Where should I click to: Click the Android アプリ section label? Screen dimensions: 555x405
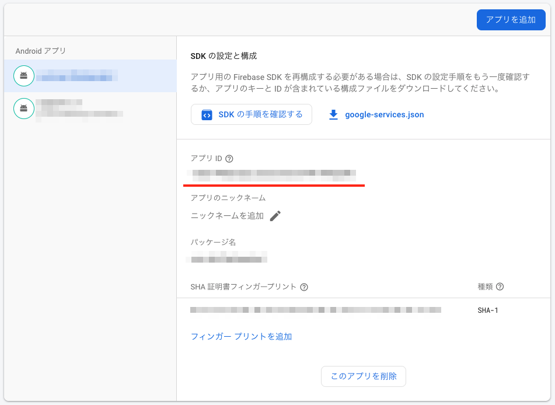coord(41,51)
